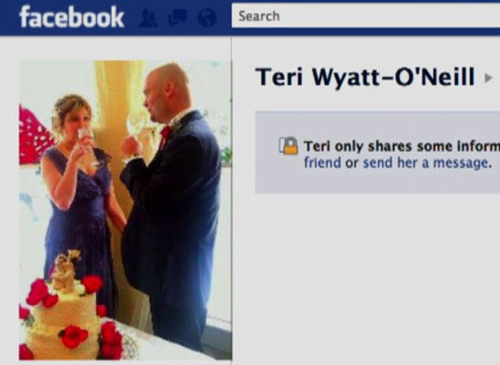This screenshot has width=500, height=365.
Task: Click the arrow beside Teri Wyatt-O'Neill
Action: click(x=488, y=78)
